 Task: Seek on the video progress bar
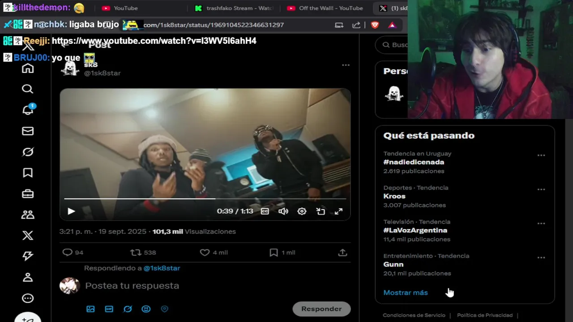tap(205, 199)
